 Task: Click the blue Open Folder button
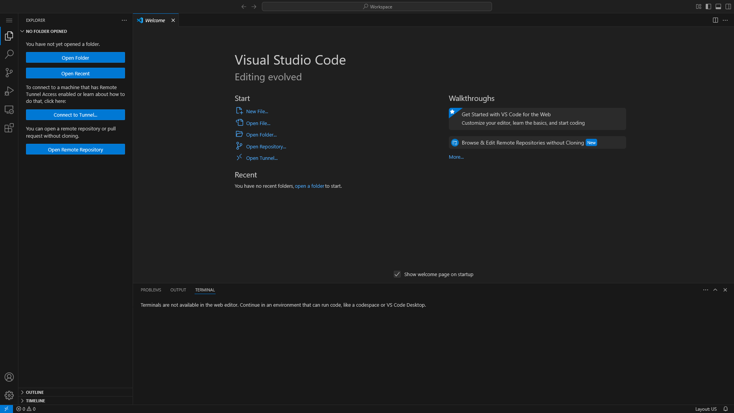click(x=76, y=58)
